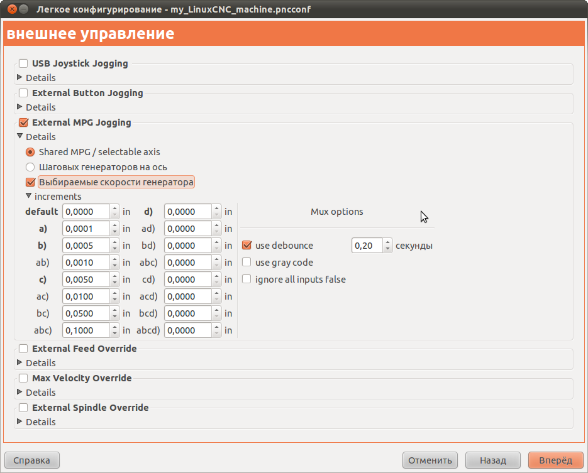Enable External Spindle Override checkbox
Image resolution: width=588 pixels, height=473 pixels.
tap(23, 408)
